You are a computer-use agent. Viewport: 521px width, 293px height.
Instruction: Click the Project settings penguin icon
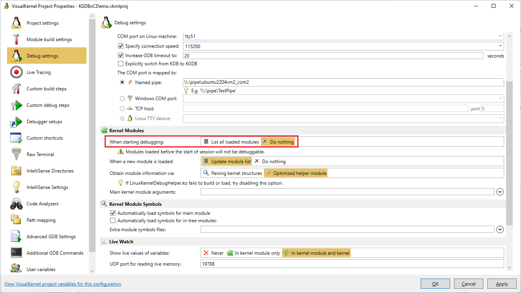[x=16, y=23]
